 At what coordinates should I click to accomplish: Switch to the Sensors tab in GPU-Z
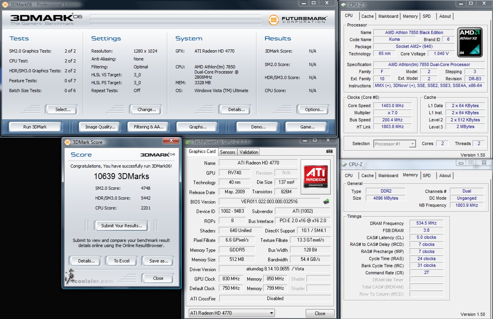point(228,152)
